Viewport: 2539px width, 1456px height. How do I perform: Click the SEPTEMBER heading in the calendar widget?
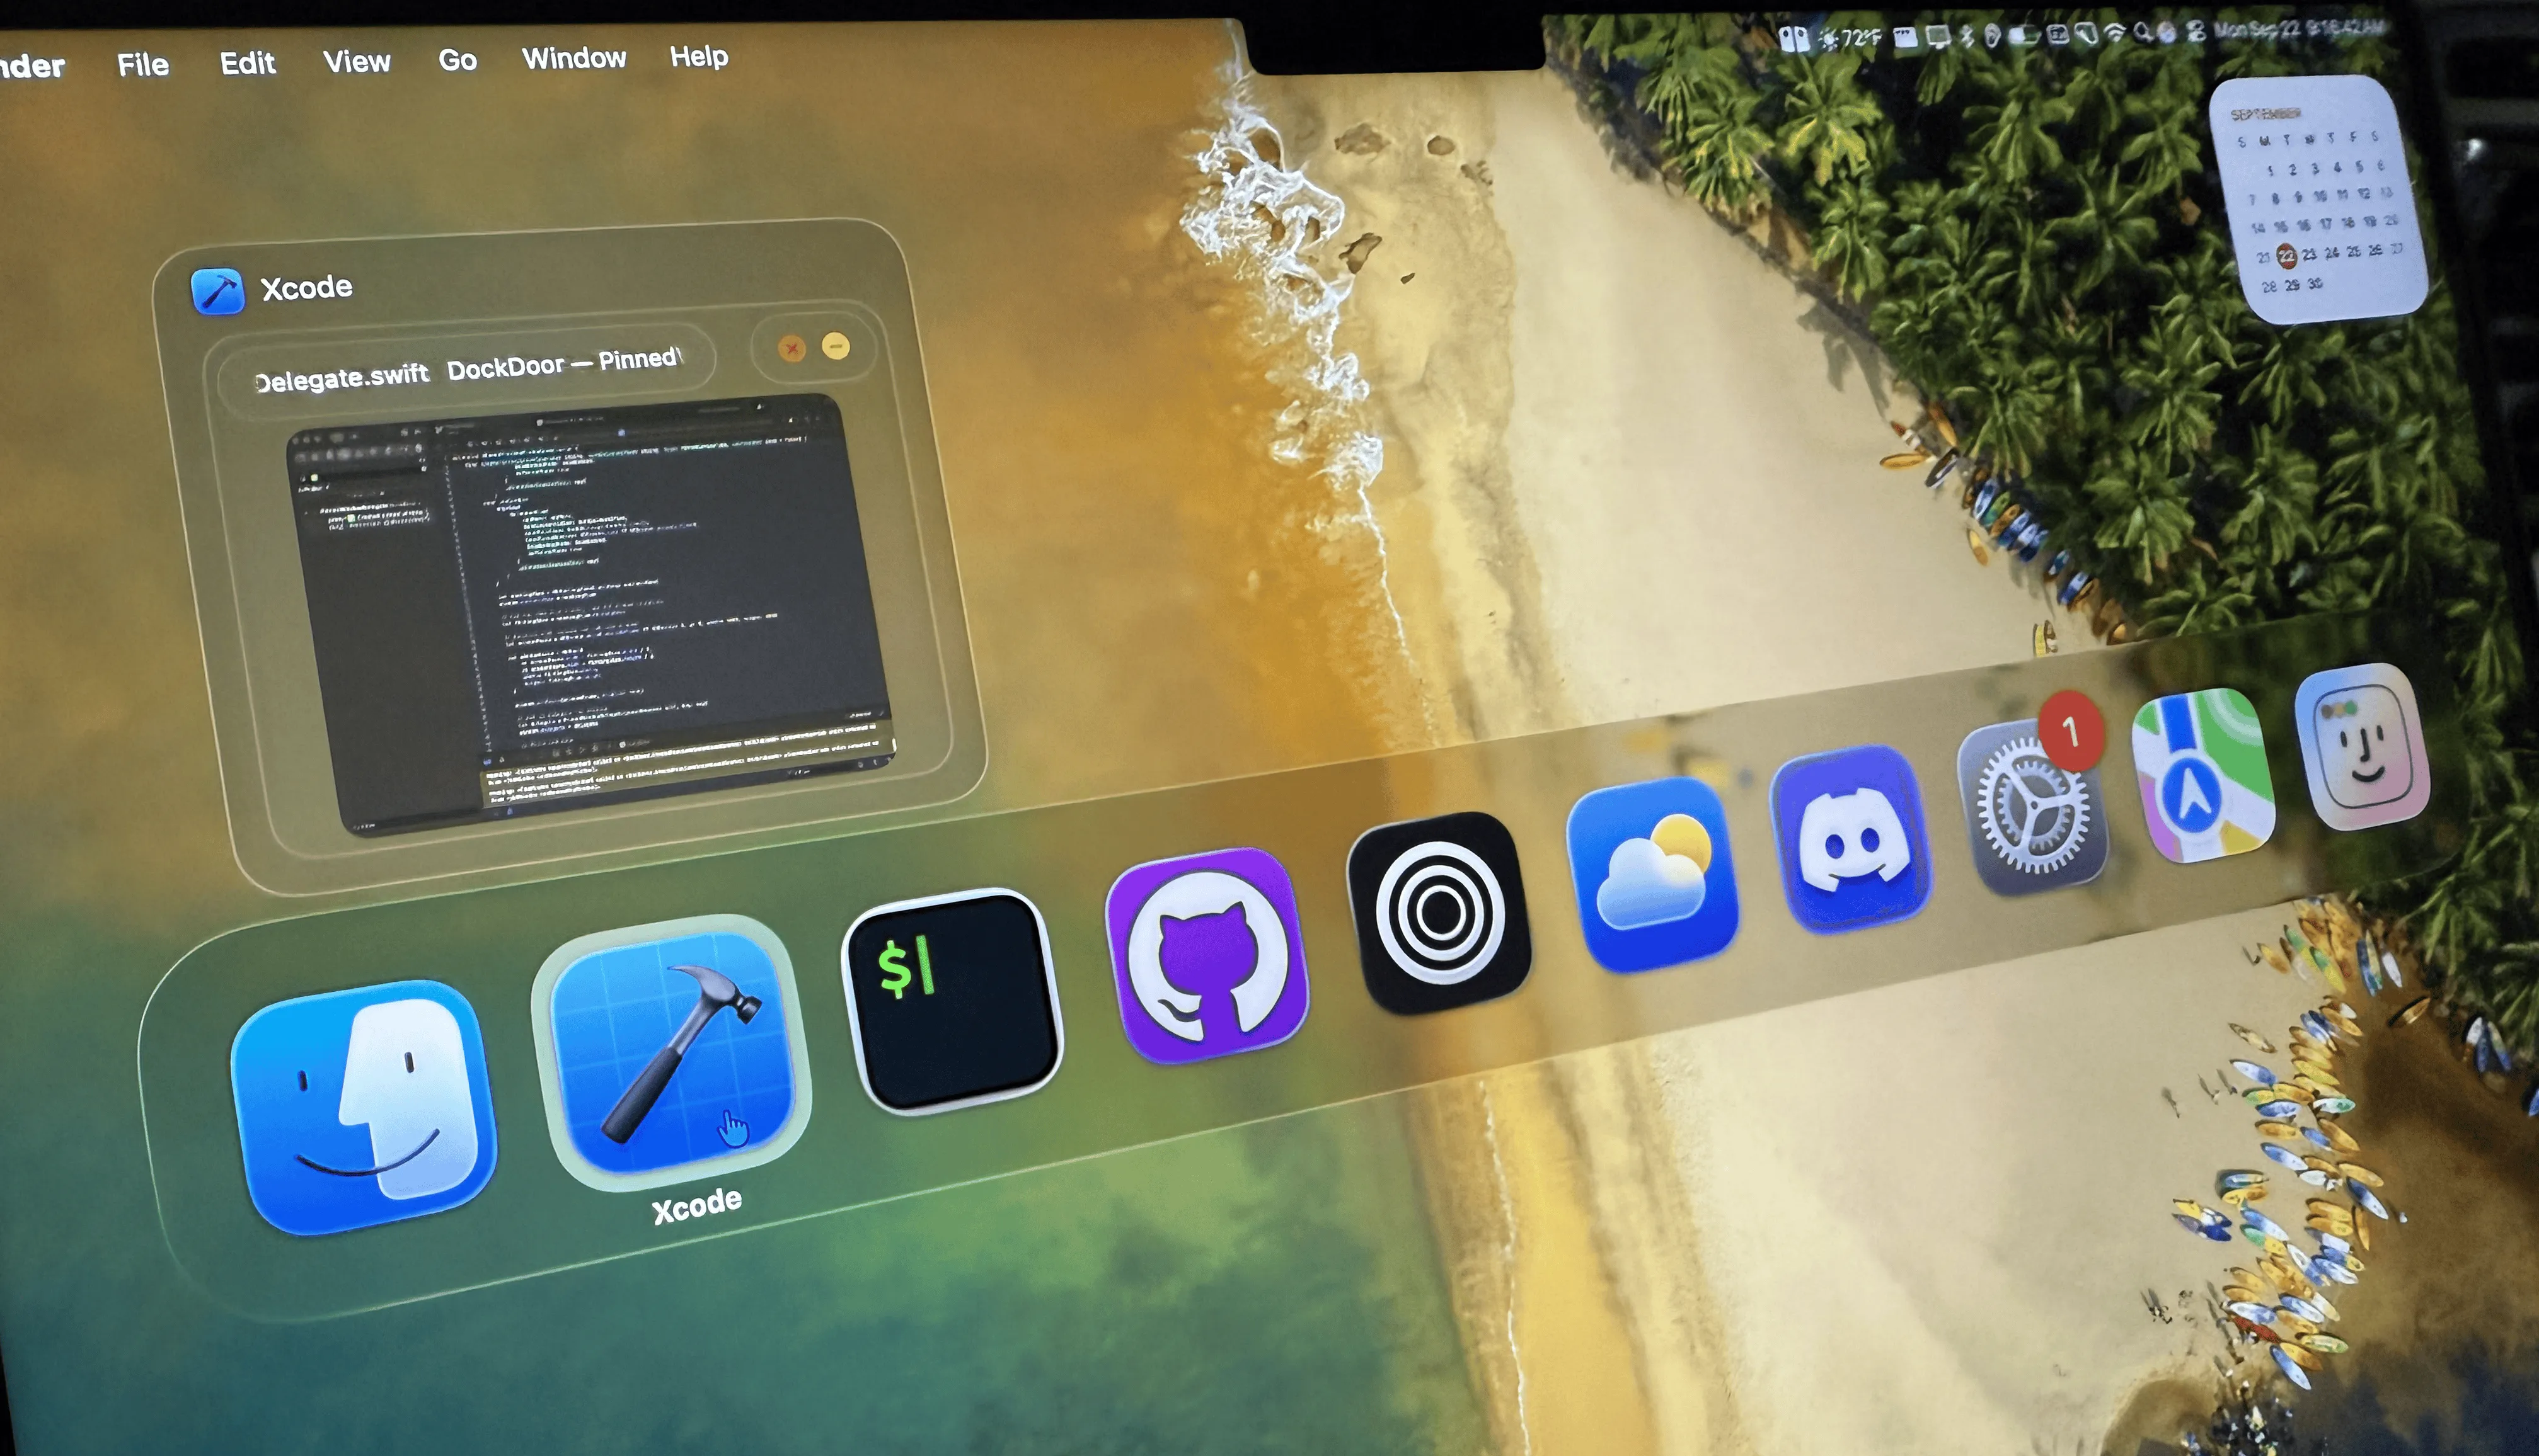point(2266,113)
